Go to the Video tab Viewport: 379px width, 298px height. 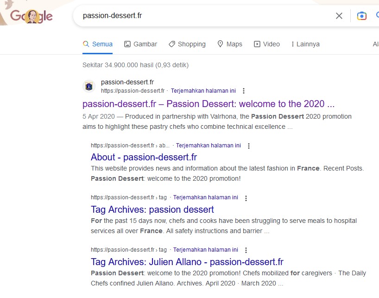point(266,44)
